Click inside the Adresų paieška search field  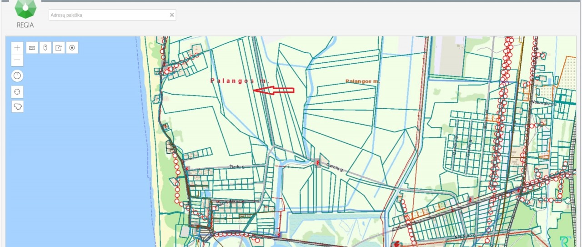pyautogui.click(x=108, y=15)
